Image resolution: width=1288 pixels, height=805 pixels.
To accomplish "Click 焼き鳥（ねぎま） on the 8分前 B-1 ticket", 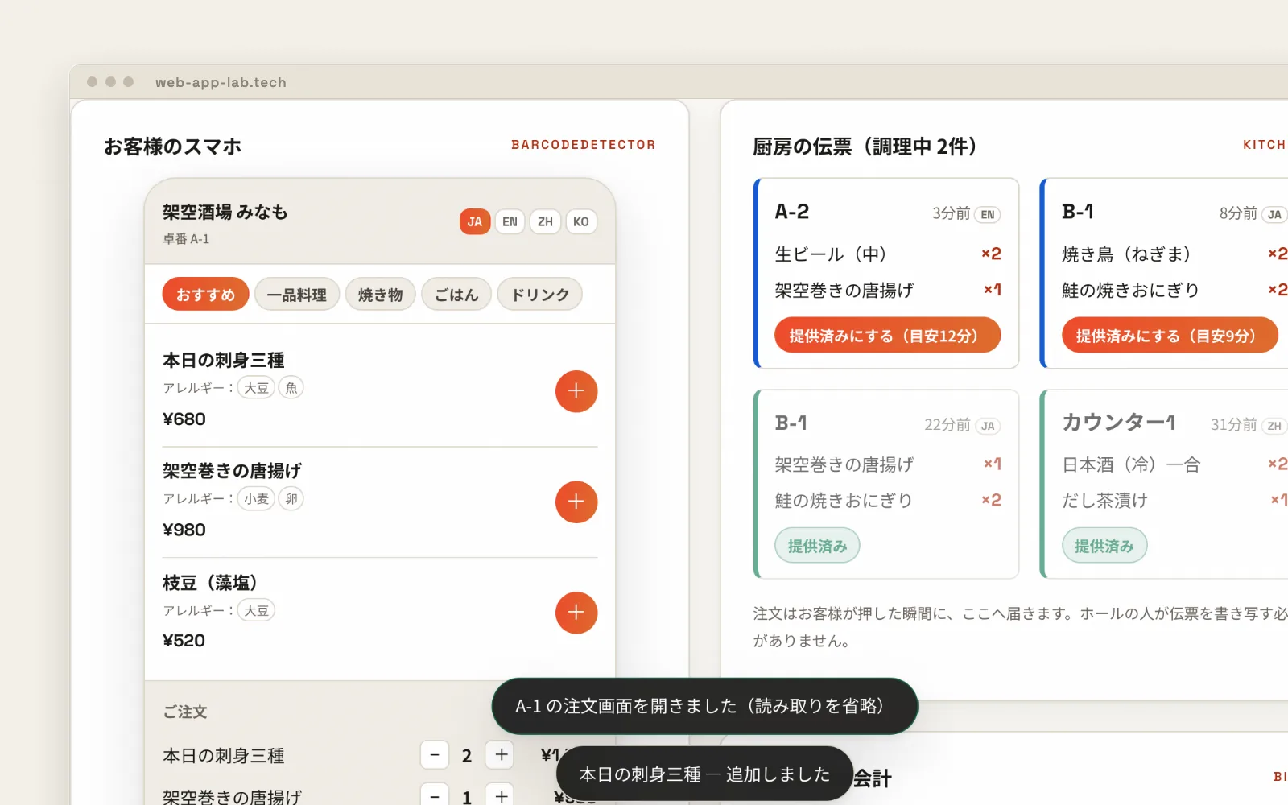I will [x=1126, y=254].
